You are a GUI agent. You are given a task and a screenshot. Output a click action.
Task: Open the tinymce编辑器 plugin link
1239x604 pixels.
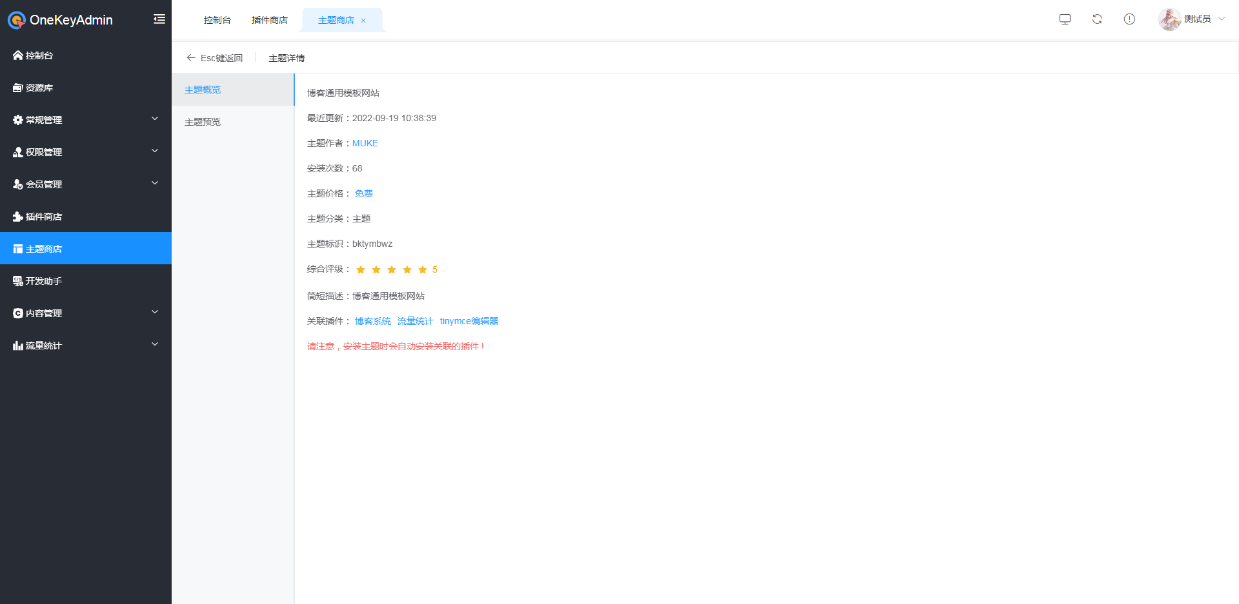pos(469,321)
